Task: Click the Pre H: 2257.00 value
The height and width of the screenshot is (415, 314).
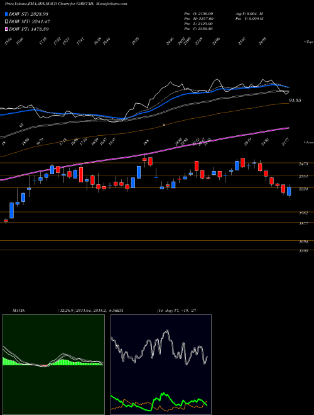Action: [198, 19]
